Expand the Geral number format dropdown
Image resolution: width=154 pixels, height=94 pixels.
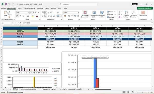(78, 13)
